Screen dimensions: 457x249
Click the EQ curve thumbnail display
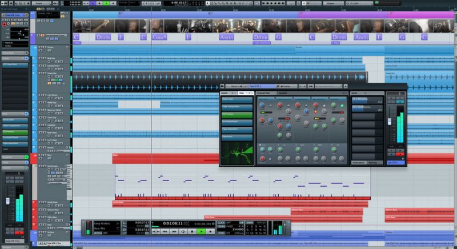click(236, 154)
